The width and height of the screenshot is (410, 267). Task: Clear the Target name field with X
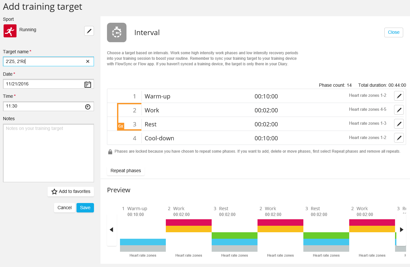(x=88, y=61)
